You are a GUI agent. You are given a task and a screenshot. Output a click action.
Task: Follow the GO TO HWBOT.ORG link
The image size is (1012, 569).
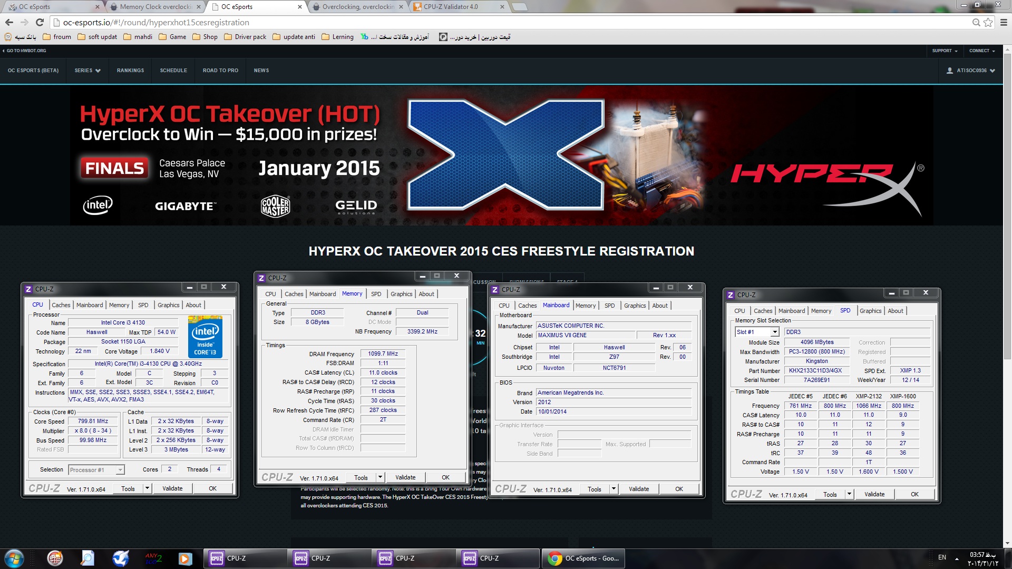[x=24, y=51]
